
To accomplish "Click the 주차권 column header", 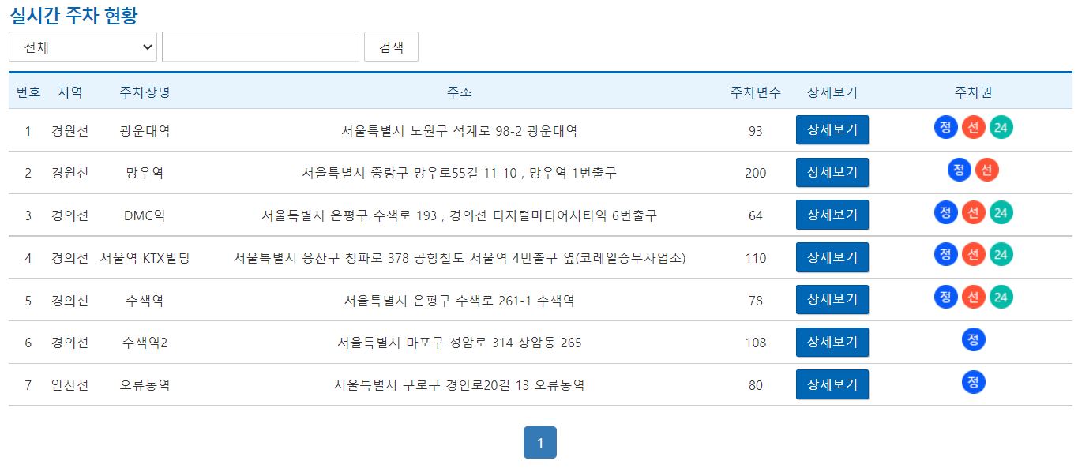I will tap(973, 92).
